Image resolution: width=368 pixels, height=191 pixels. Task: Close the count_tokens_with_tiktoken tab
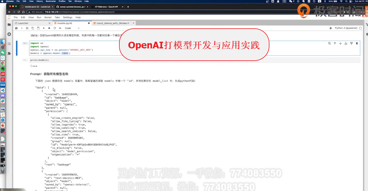point(129,23)
